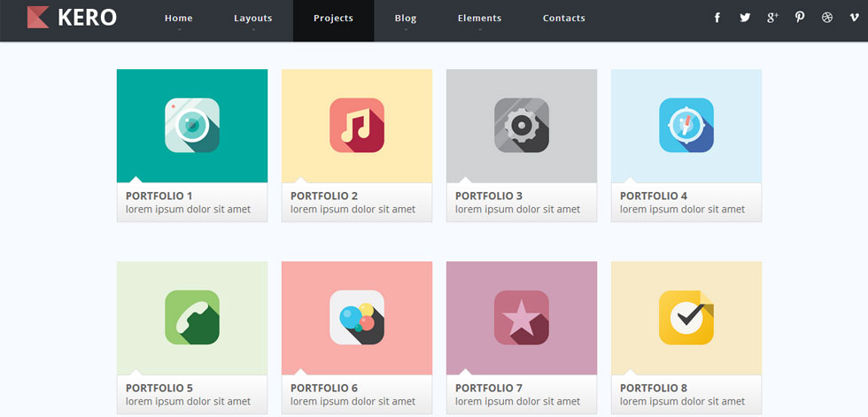
Task: Click the gear icon in Portfolio 3
Action: (x=522, y=125)
